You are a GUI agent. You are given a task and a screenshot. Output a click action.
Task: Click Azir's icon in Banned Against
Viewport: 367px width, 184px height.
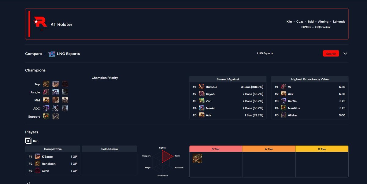click(x=202, y=115)
